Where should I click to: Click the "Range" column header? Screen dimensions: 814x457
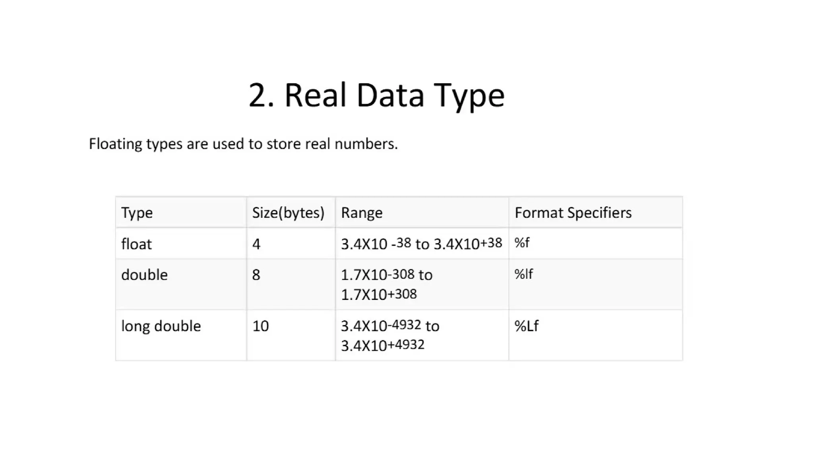coord(362,213)
